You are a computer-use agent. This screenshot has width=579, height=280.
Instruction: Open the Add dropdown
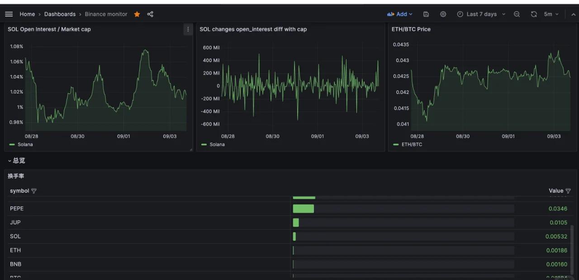click(400, 14)
